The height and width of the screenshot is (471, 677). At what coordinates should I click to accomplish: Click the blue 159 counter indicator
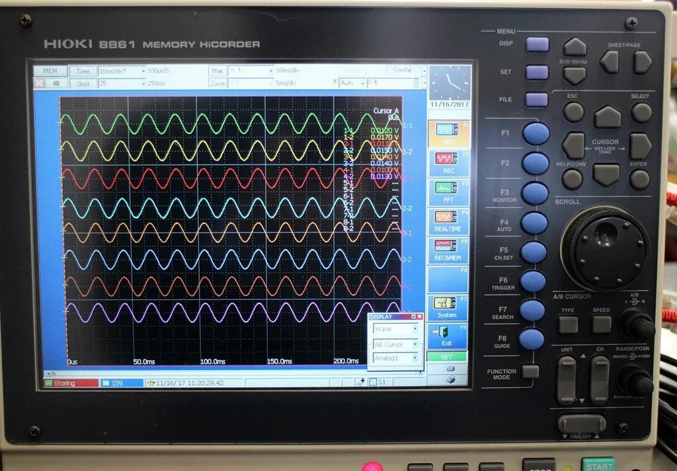[122, 382]
